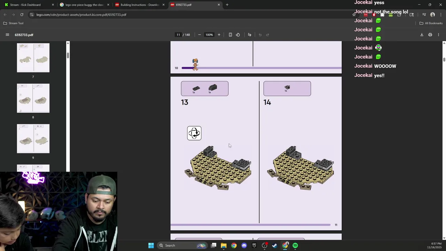Click the chat message "yes!!"

tap(379, 75)
